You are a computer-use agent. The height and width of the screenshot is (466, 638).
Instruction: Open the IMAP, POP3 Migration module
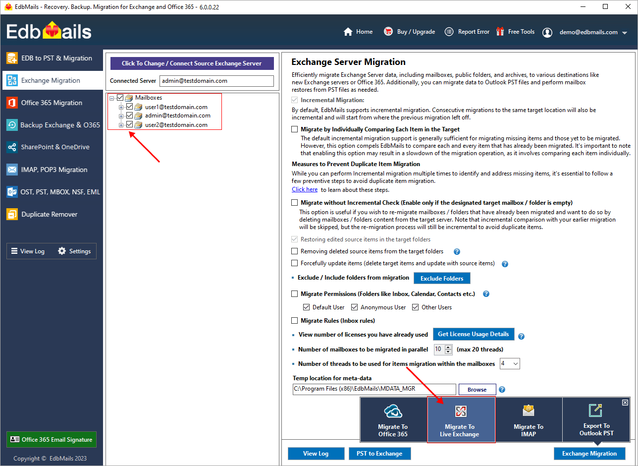coord(51,169)
